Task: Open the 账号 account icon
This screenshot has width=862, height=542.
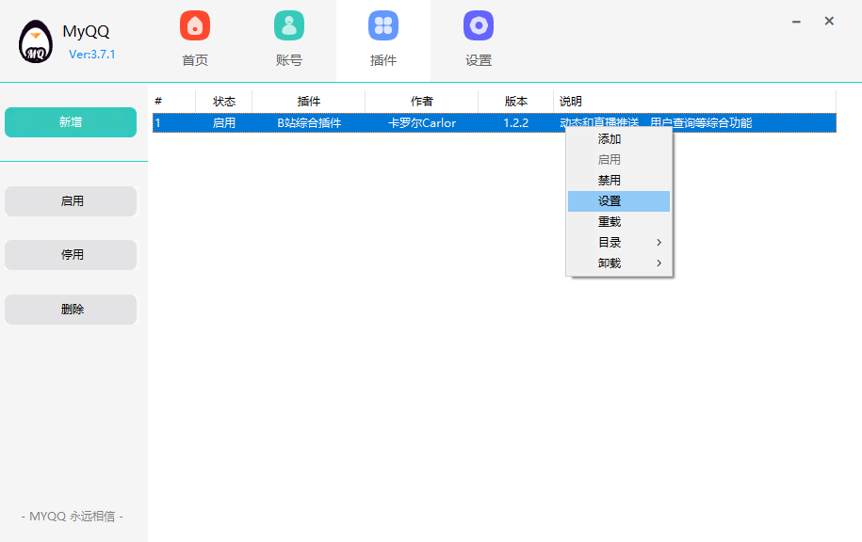Action: coord(289,25)
